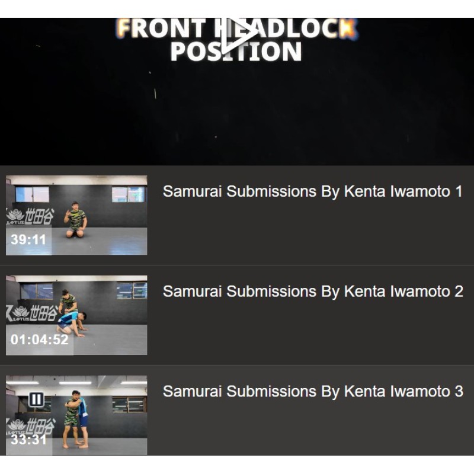Open Samurai Submissions By Kenta Iwamoto 2 title

click(313, 292)
